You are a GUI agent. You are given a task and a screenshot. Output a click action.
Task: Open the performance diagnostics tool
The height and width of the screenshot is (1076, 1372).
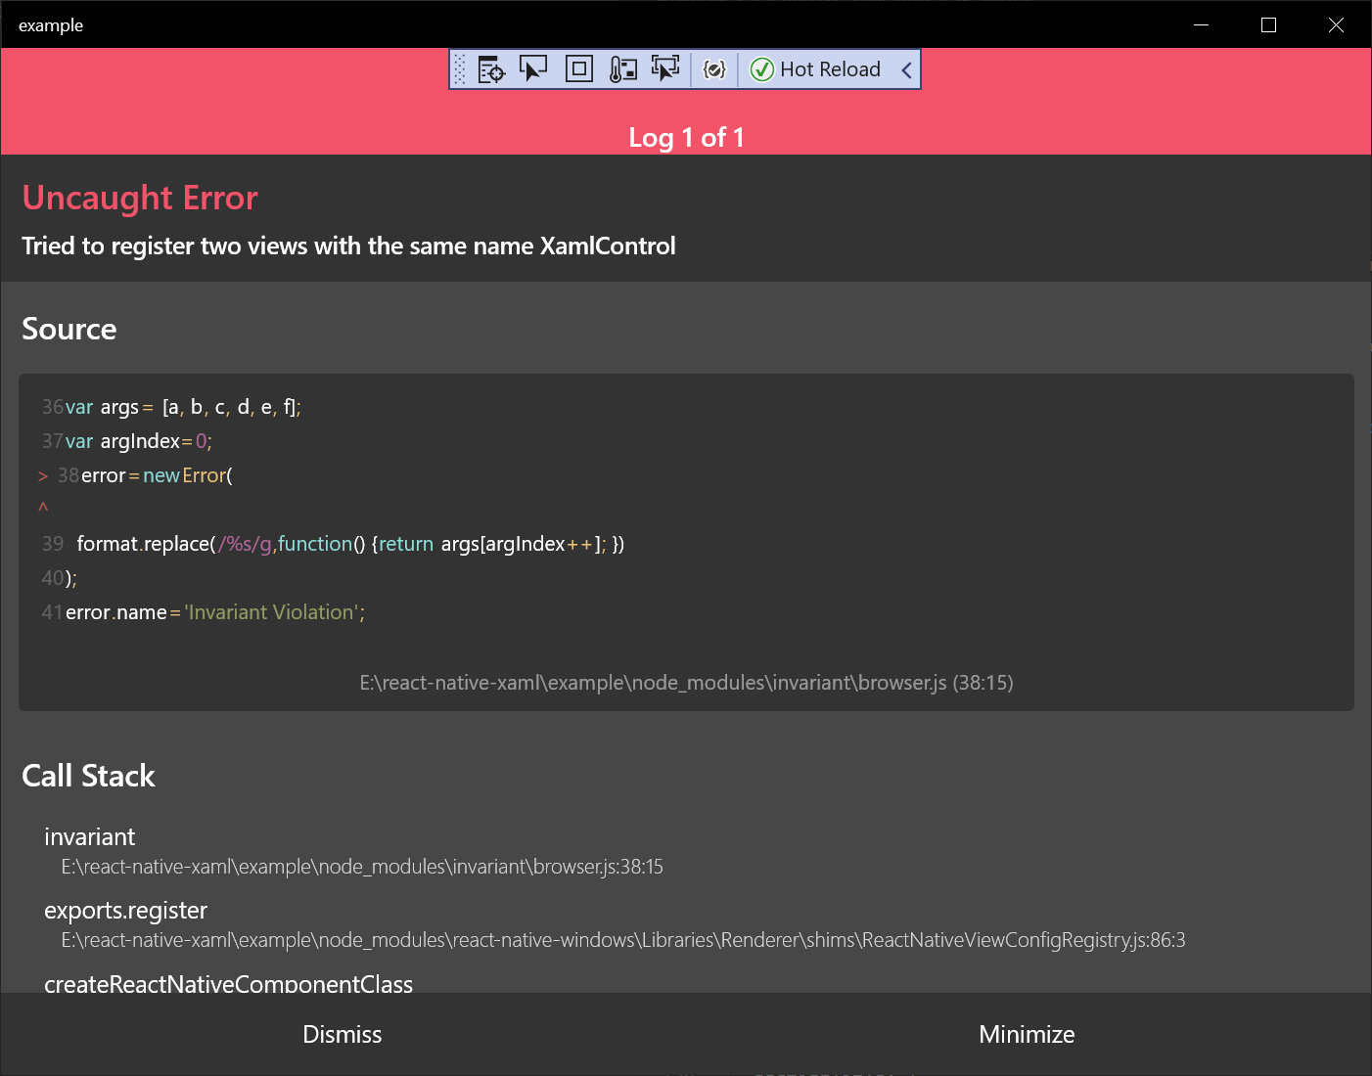[x=622, y=68]
